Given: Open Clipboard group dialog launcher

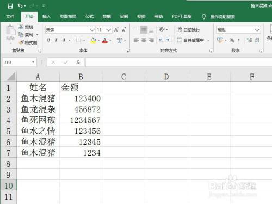Looking at the screenshot, I should tap(40, 51).
